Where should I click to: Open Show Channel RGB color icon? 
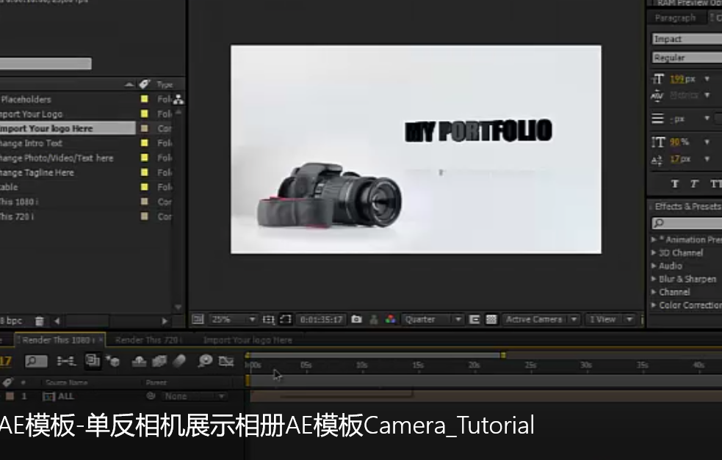click(391, 319)
